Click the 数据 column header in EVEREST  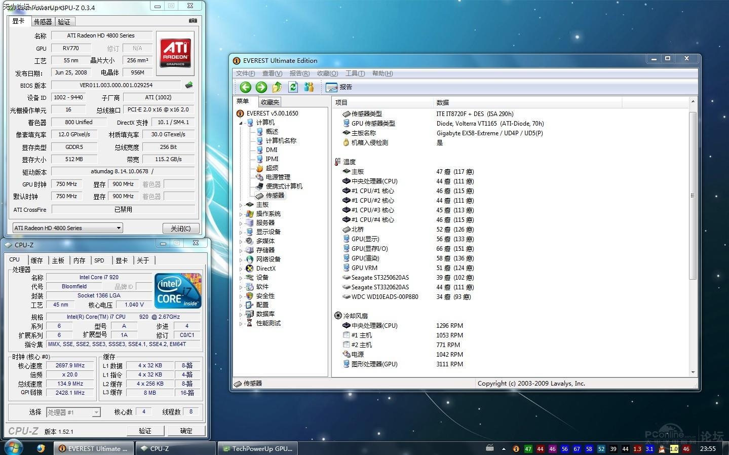527,102
